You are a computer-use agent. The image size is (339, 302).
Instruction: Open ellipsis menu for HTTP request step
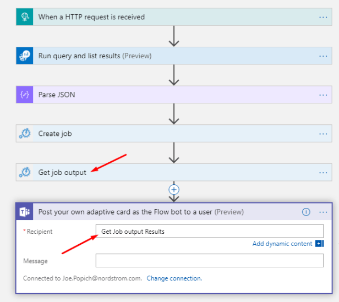coord(323,17)
